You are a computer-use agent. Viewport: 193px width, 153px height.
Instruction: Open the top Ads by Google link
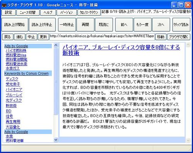coord(16,46)
